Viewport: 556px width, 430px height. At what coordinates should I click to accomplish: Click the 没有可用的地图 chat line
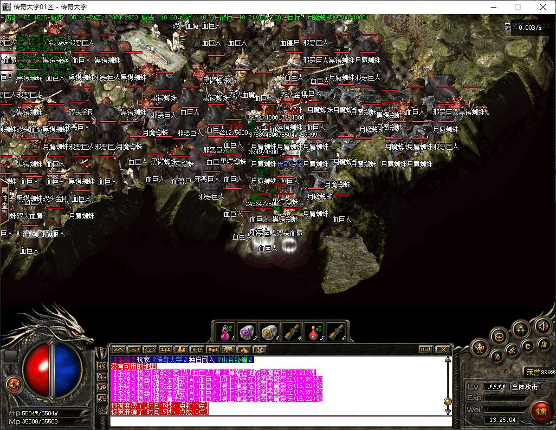134,366
